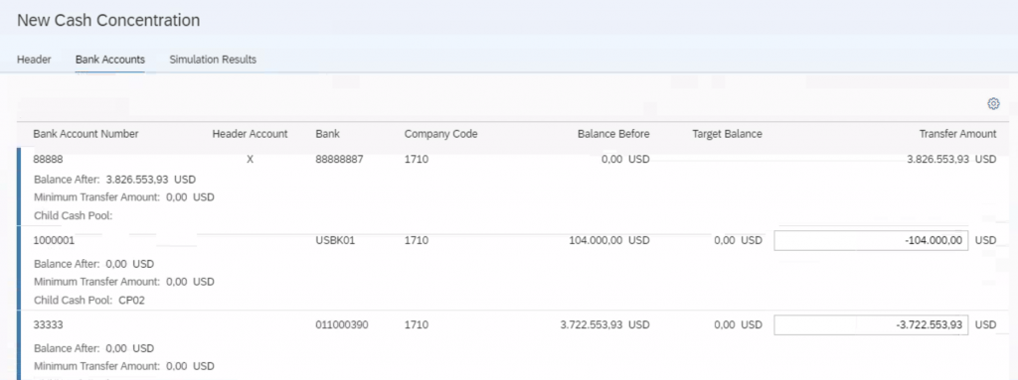1018x380 pixels.
Task: Click the Balance Before column header
Action: 613,134
